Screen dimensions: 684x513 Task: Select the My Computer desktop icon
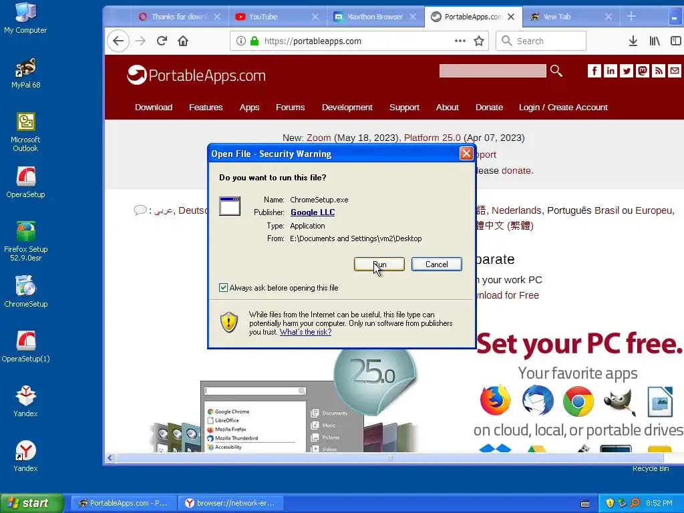[x=25, y=19]
